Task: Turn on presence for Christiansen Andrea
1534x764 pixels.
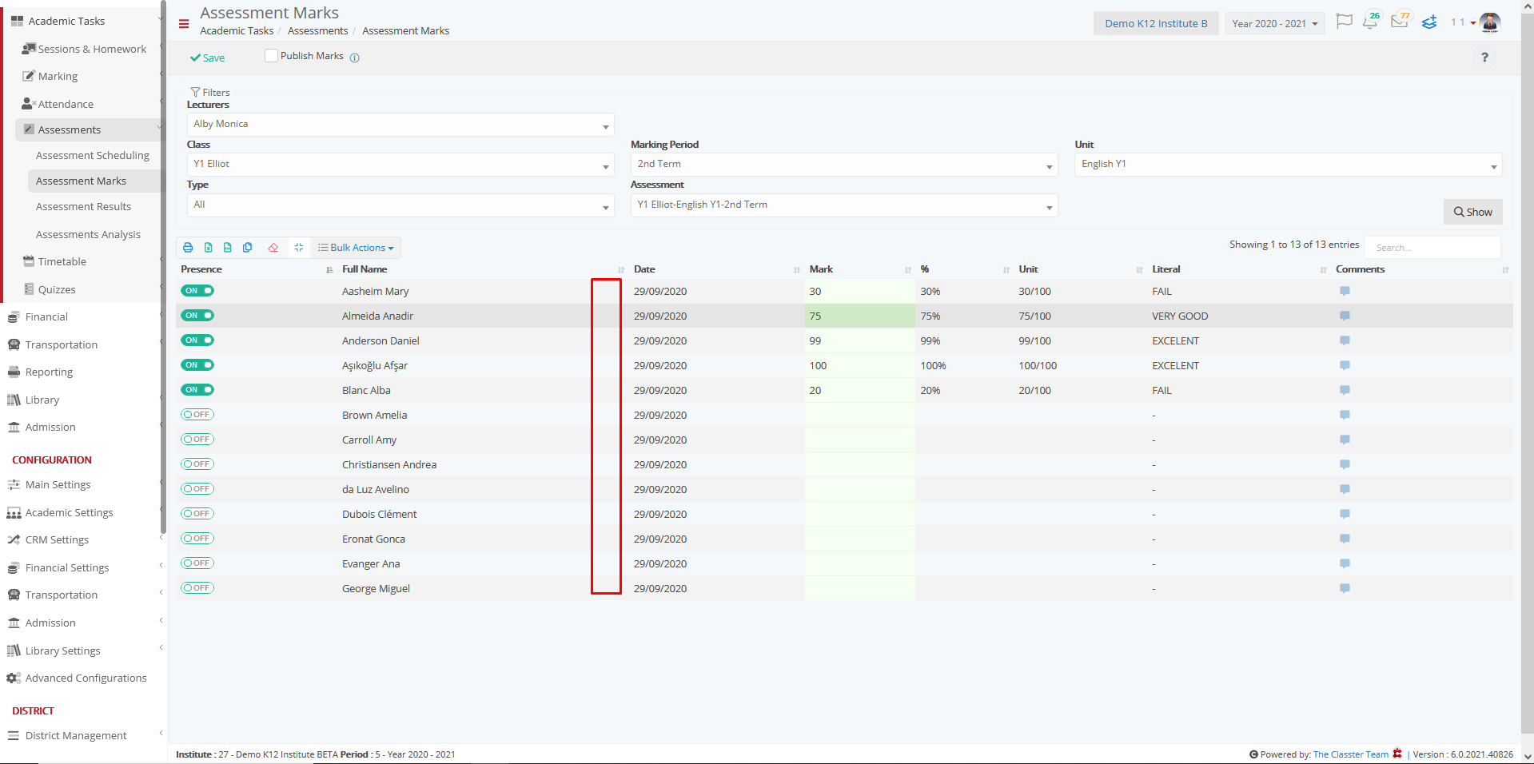Action: (x=197, y=464)
